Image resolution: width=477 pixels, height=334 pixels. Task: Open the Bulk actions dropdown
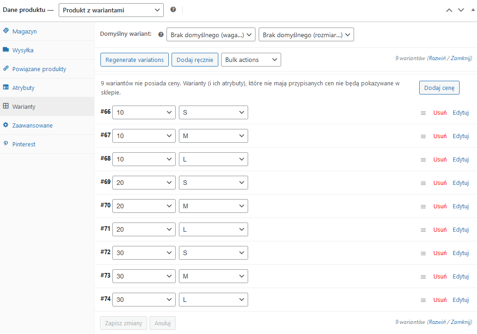[x=251, y=60]
